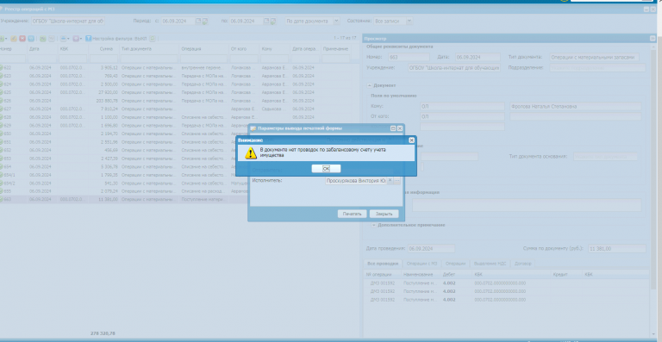Viewport: 662px width, 342px height.
Task: Click the Исполнитель name field
Action: 356,181
